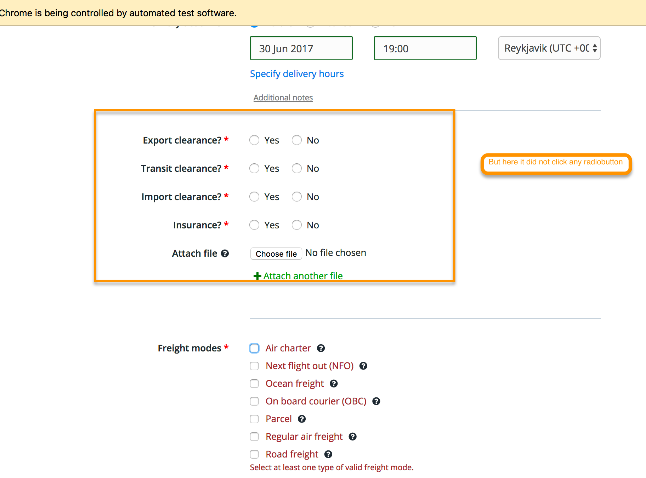Viewport: 646px width, 478px height.
Task: Click help icon beside Ocean freight
Action: (334, 384)
